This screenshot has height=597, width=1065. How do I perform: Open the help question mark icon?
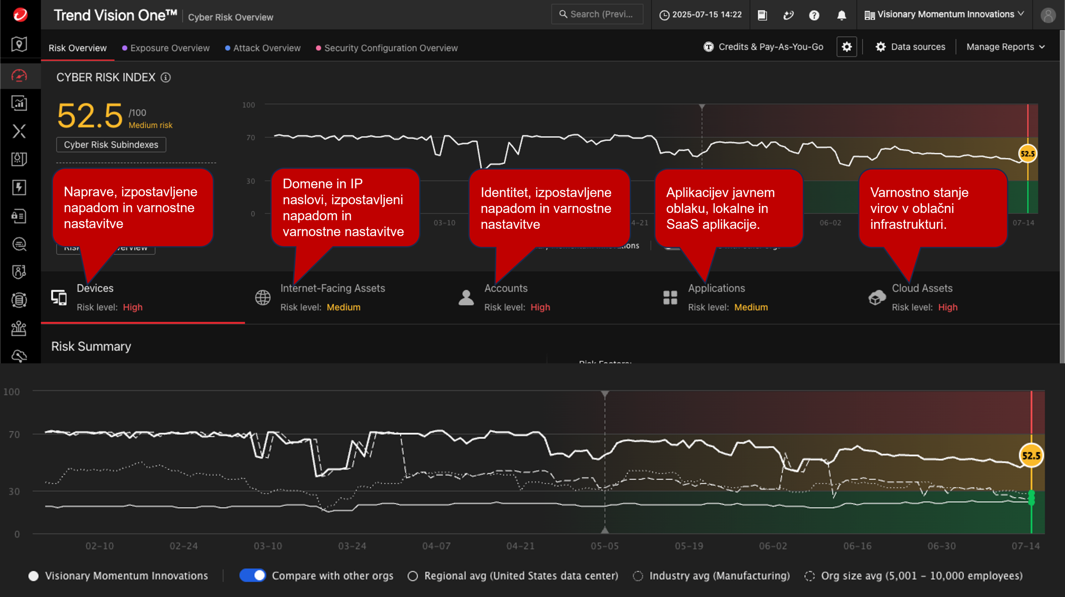tap(814, 15)
